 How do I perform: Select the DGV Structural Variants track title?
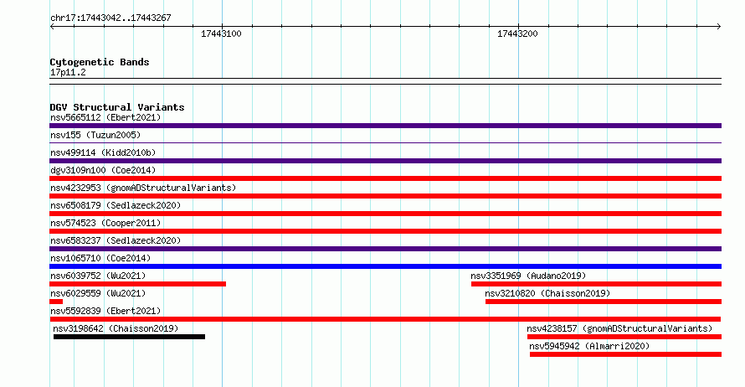coord(117,107)
